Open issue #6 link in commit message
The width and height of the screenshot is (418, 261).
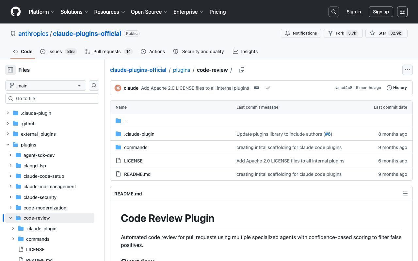328,134
